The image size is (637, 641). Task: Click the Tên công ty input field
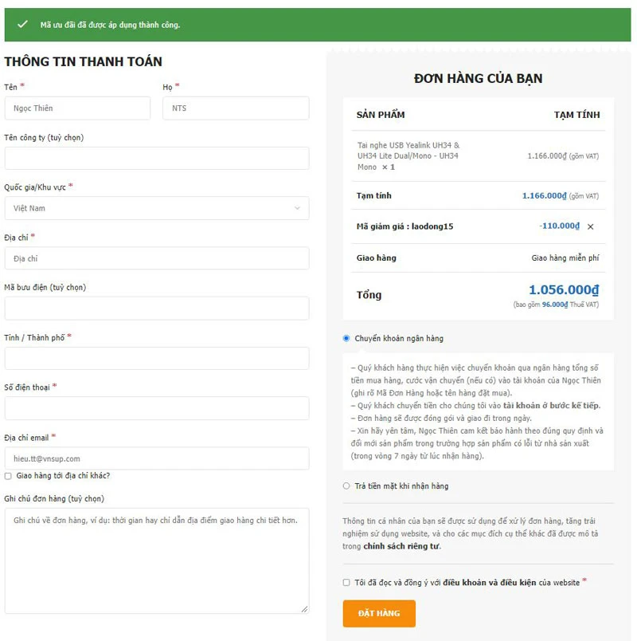coord(157,159)
